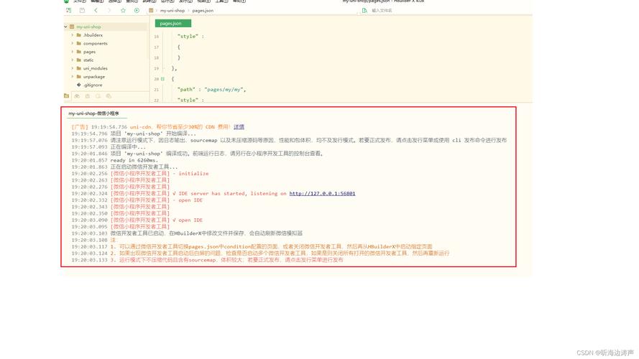This screenshot has width=639, height=359.
Task: Toggle code fold marker on line 20
Action: (x=162, y=79)
